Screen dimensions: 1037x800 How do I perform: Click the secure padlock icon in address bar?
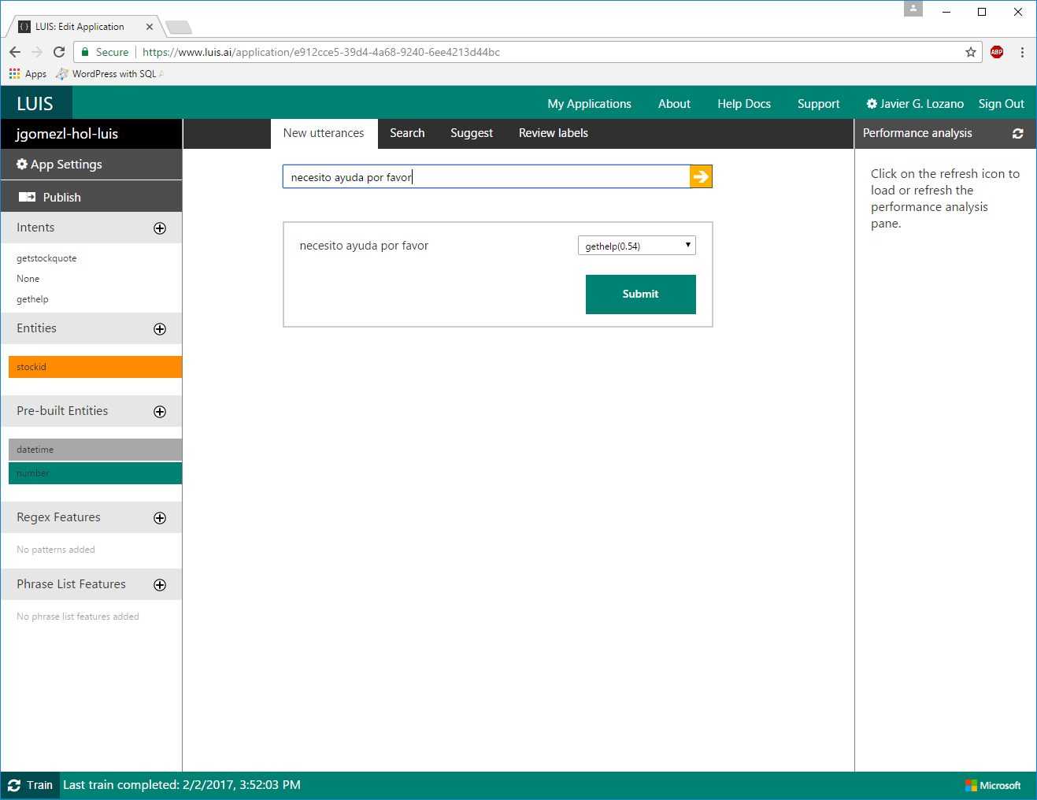coord(85,52)
